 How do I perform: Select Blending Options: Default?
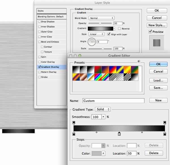(x=52, y=17)
